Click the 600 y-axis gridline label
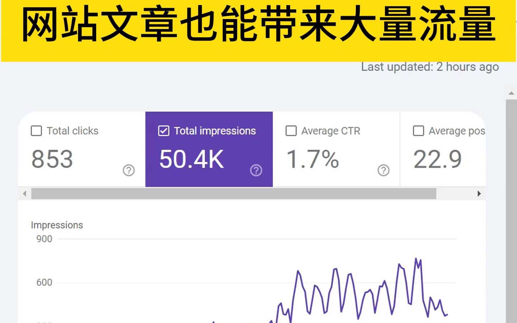 pyautogui.click(x=44, y=282)
